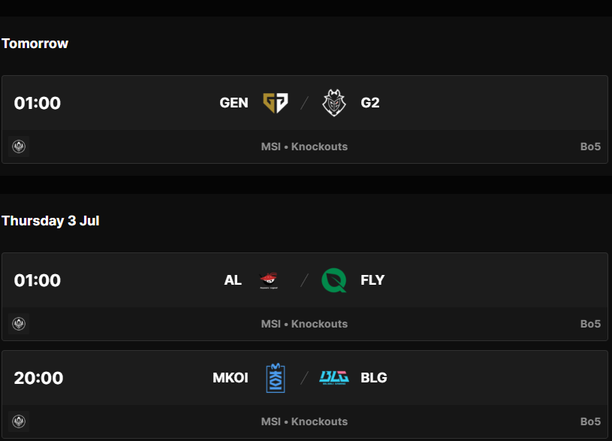Select the MKOI team name
Screen dimensions: 612x441
click(x=231, y=378)
